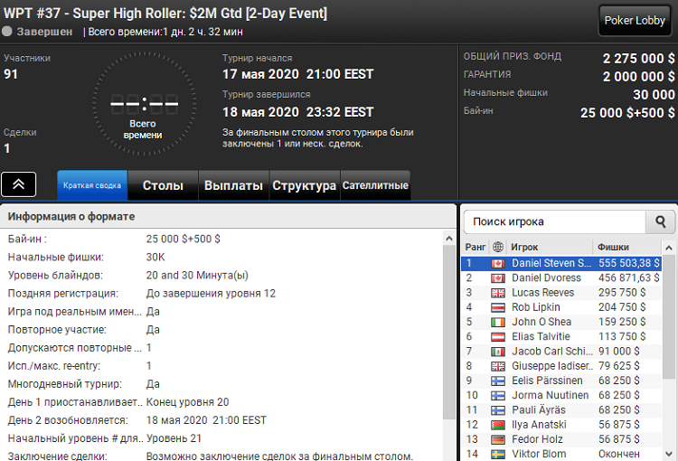This screenshot has height=461, width=678.
Task: Switch to the Краткая сводка tab
Action: [x=92, y=185]
